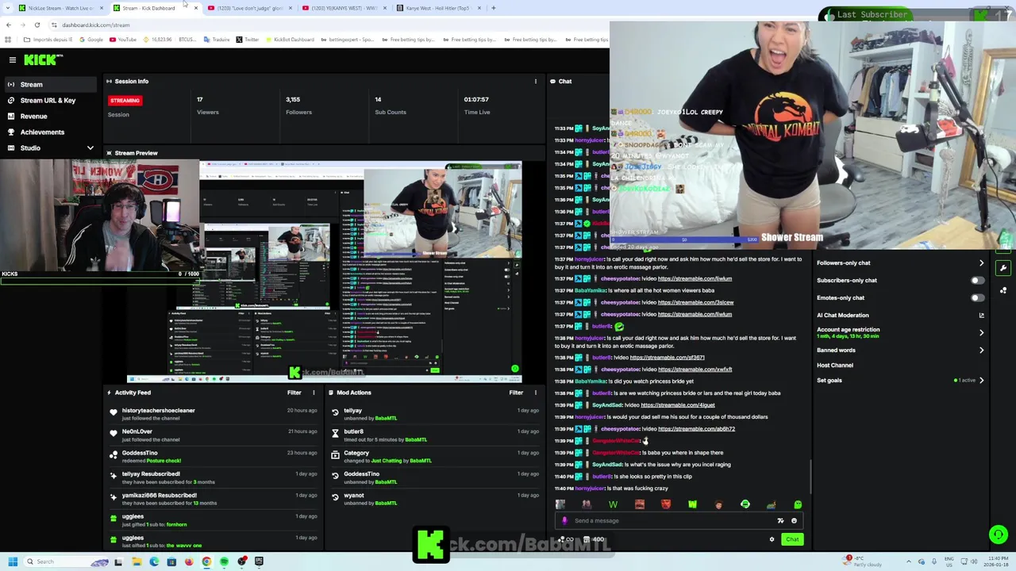Screen dimensions: 1016x571
Task: Open Activity Feed three-dot options menu
Action: tap(314, 393)
